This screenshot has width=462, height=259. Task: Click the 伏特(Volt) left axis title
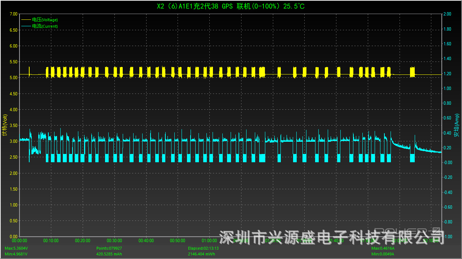(4, 125)
